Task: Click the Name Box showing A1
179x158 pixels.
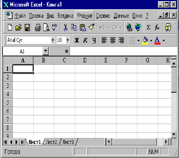Action: pyautogui.click(x=23, y=51)
